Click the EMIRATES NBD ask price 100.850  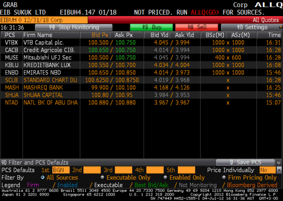[x=125, y=73]
